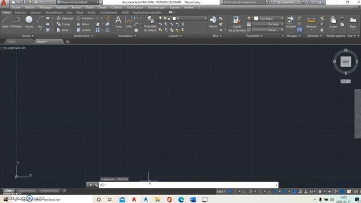Select the Cercle tool
The image size is (361, 203).
tap(29, 22)
